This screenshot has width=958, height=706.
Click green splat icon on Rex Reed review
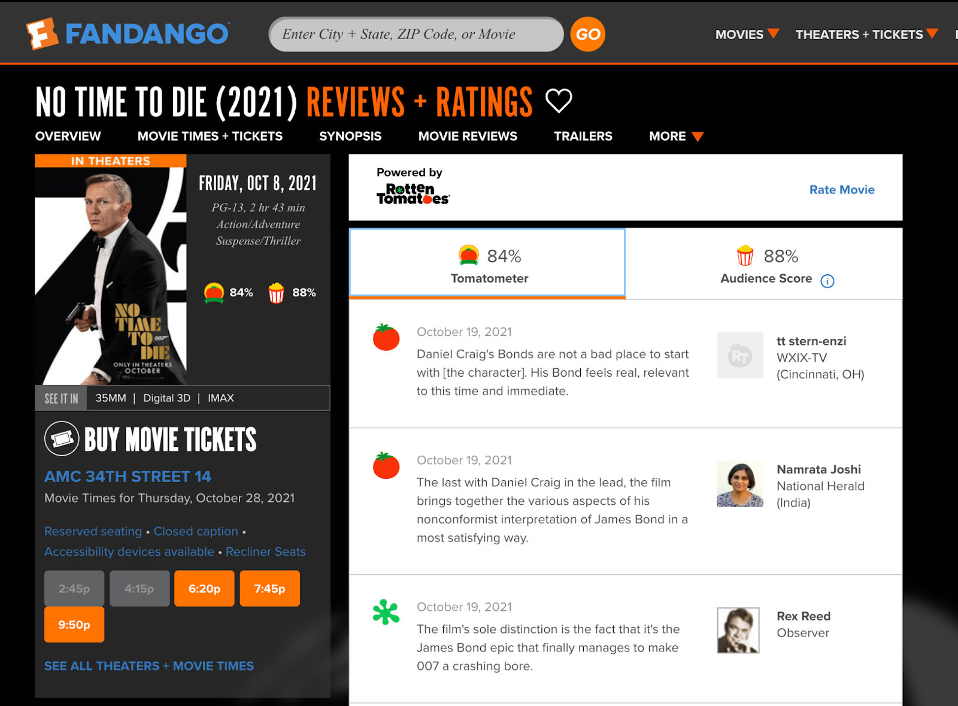(x=386, y=612)
